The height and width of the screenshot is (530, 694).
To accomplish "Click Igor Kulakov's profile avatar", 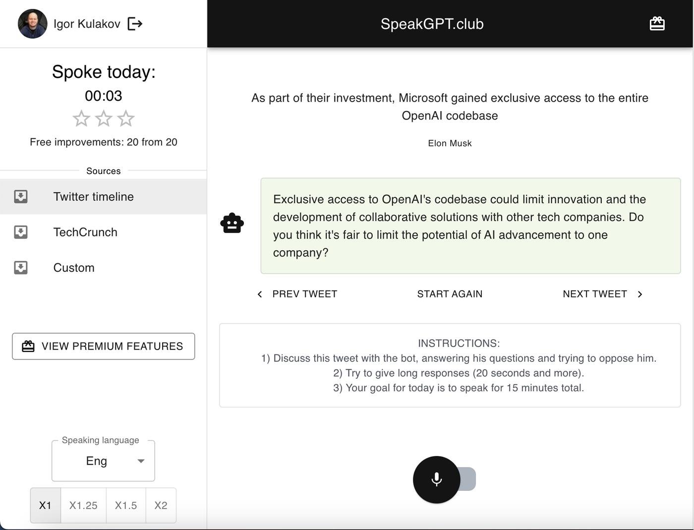I will point(33,24).
